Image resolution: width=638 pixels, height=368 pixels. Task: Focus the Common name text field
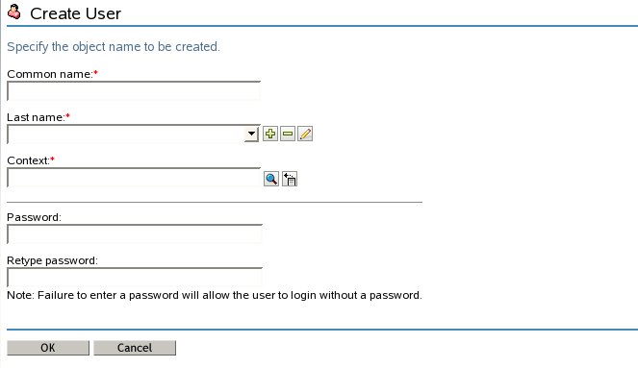pos(134,90)
